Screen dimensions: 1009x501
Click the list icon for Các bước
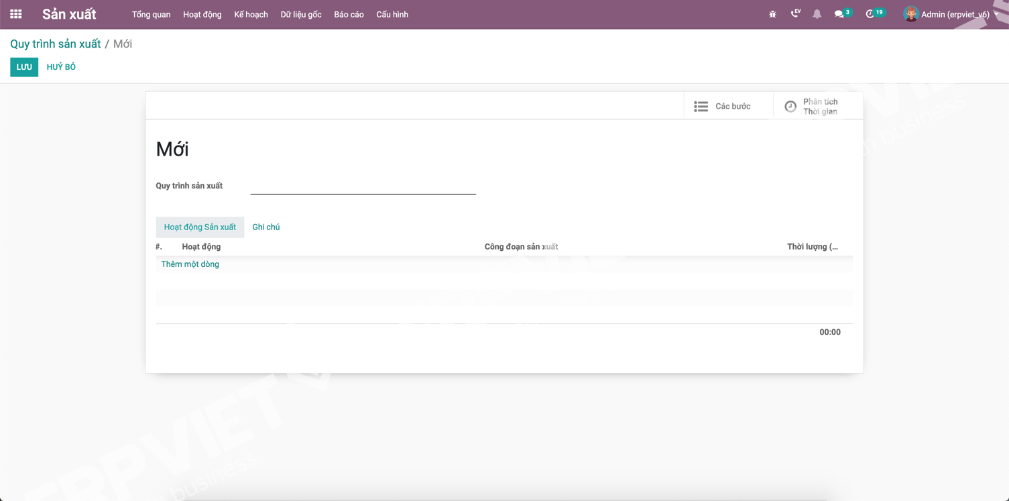701,106
